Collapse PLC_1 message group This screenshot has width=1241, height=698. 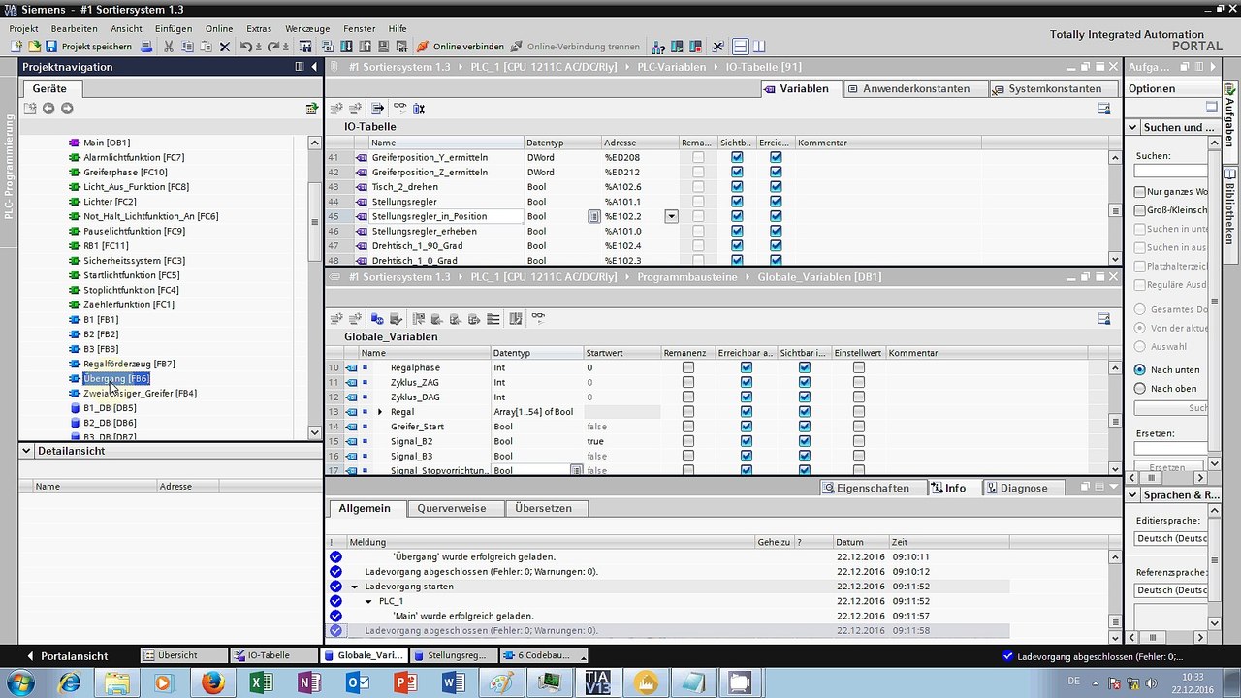[368, 601]
